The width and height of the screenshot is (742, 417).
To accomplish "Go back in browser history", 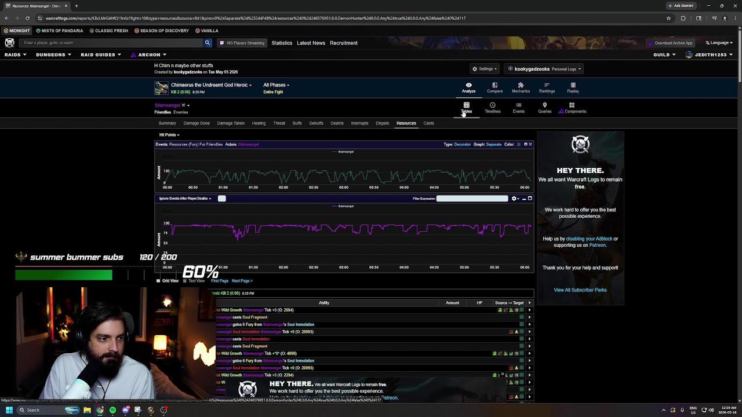I will [6, 18].
